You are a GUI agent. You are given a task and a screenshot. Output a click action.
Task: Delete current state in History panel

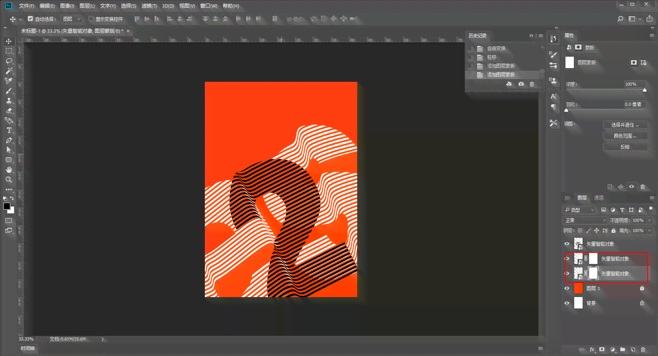tap(532, 84)
